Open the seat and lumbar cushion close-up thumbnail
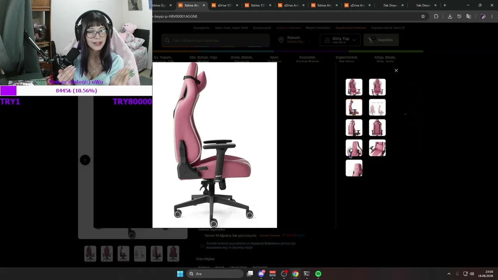This screenshot has width=498, height=280. tap(377, 148)
